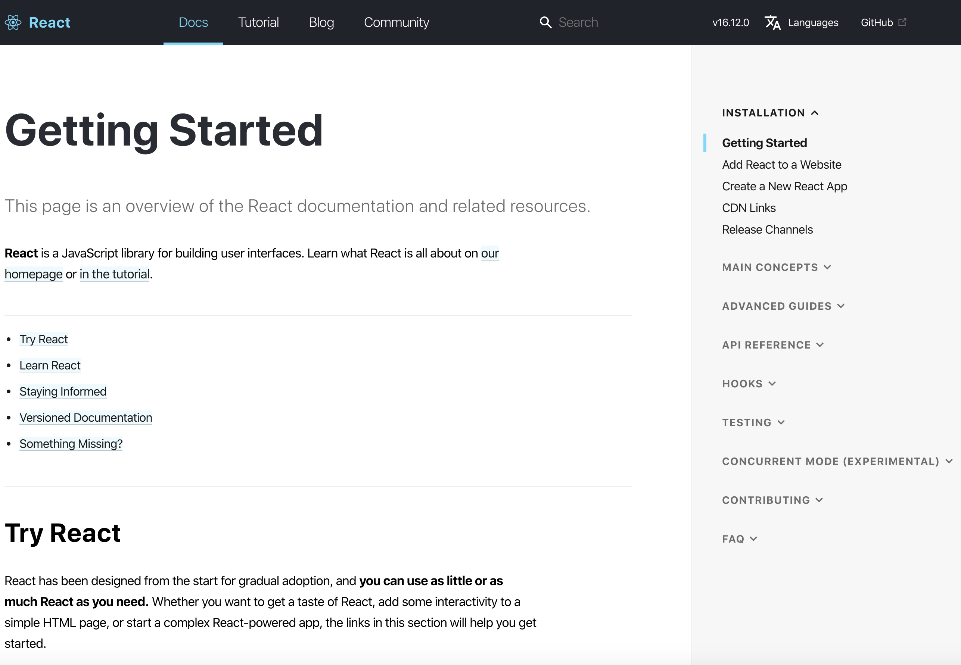The height and width of the screenshot is (665, 961).
Task: Jump to Staying Informed anchor link
Action: pyautogui.click(x=63, y=392)
